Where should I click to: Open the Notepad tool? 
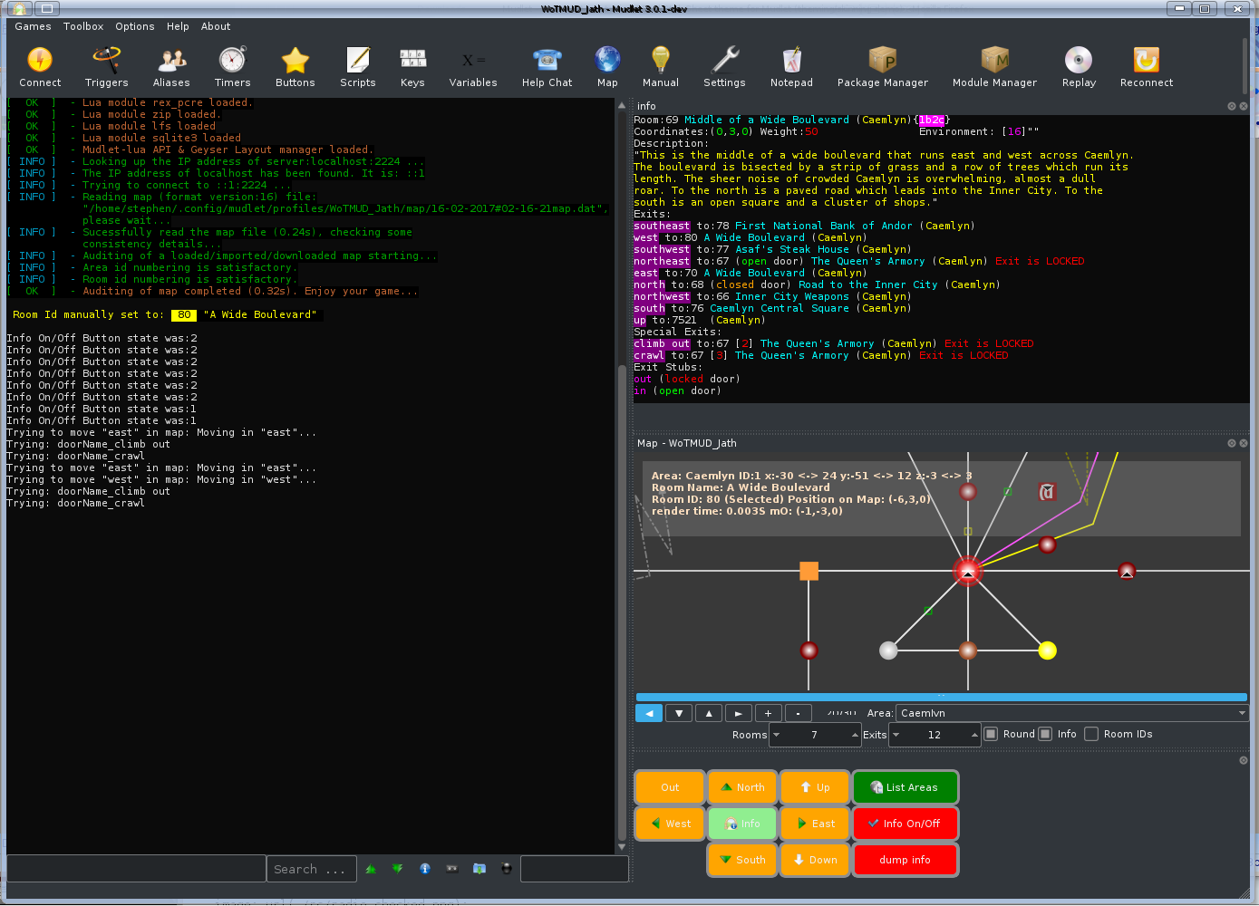[791, 68]
